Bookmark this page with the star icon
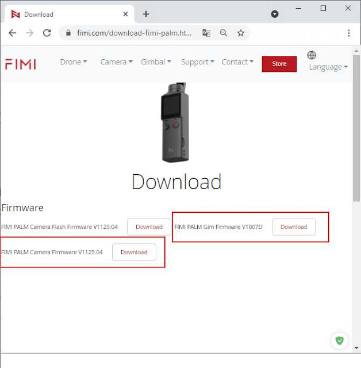This screenshot has width=361, height=368. pos(241,33)
